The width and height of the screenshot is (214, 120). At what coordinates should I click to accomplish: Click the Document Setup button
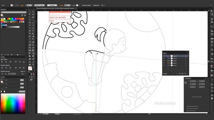pos(86,5)
